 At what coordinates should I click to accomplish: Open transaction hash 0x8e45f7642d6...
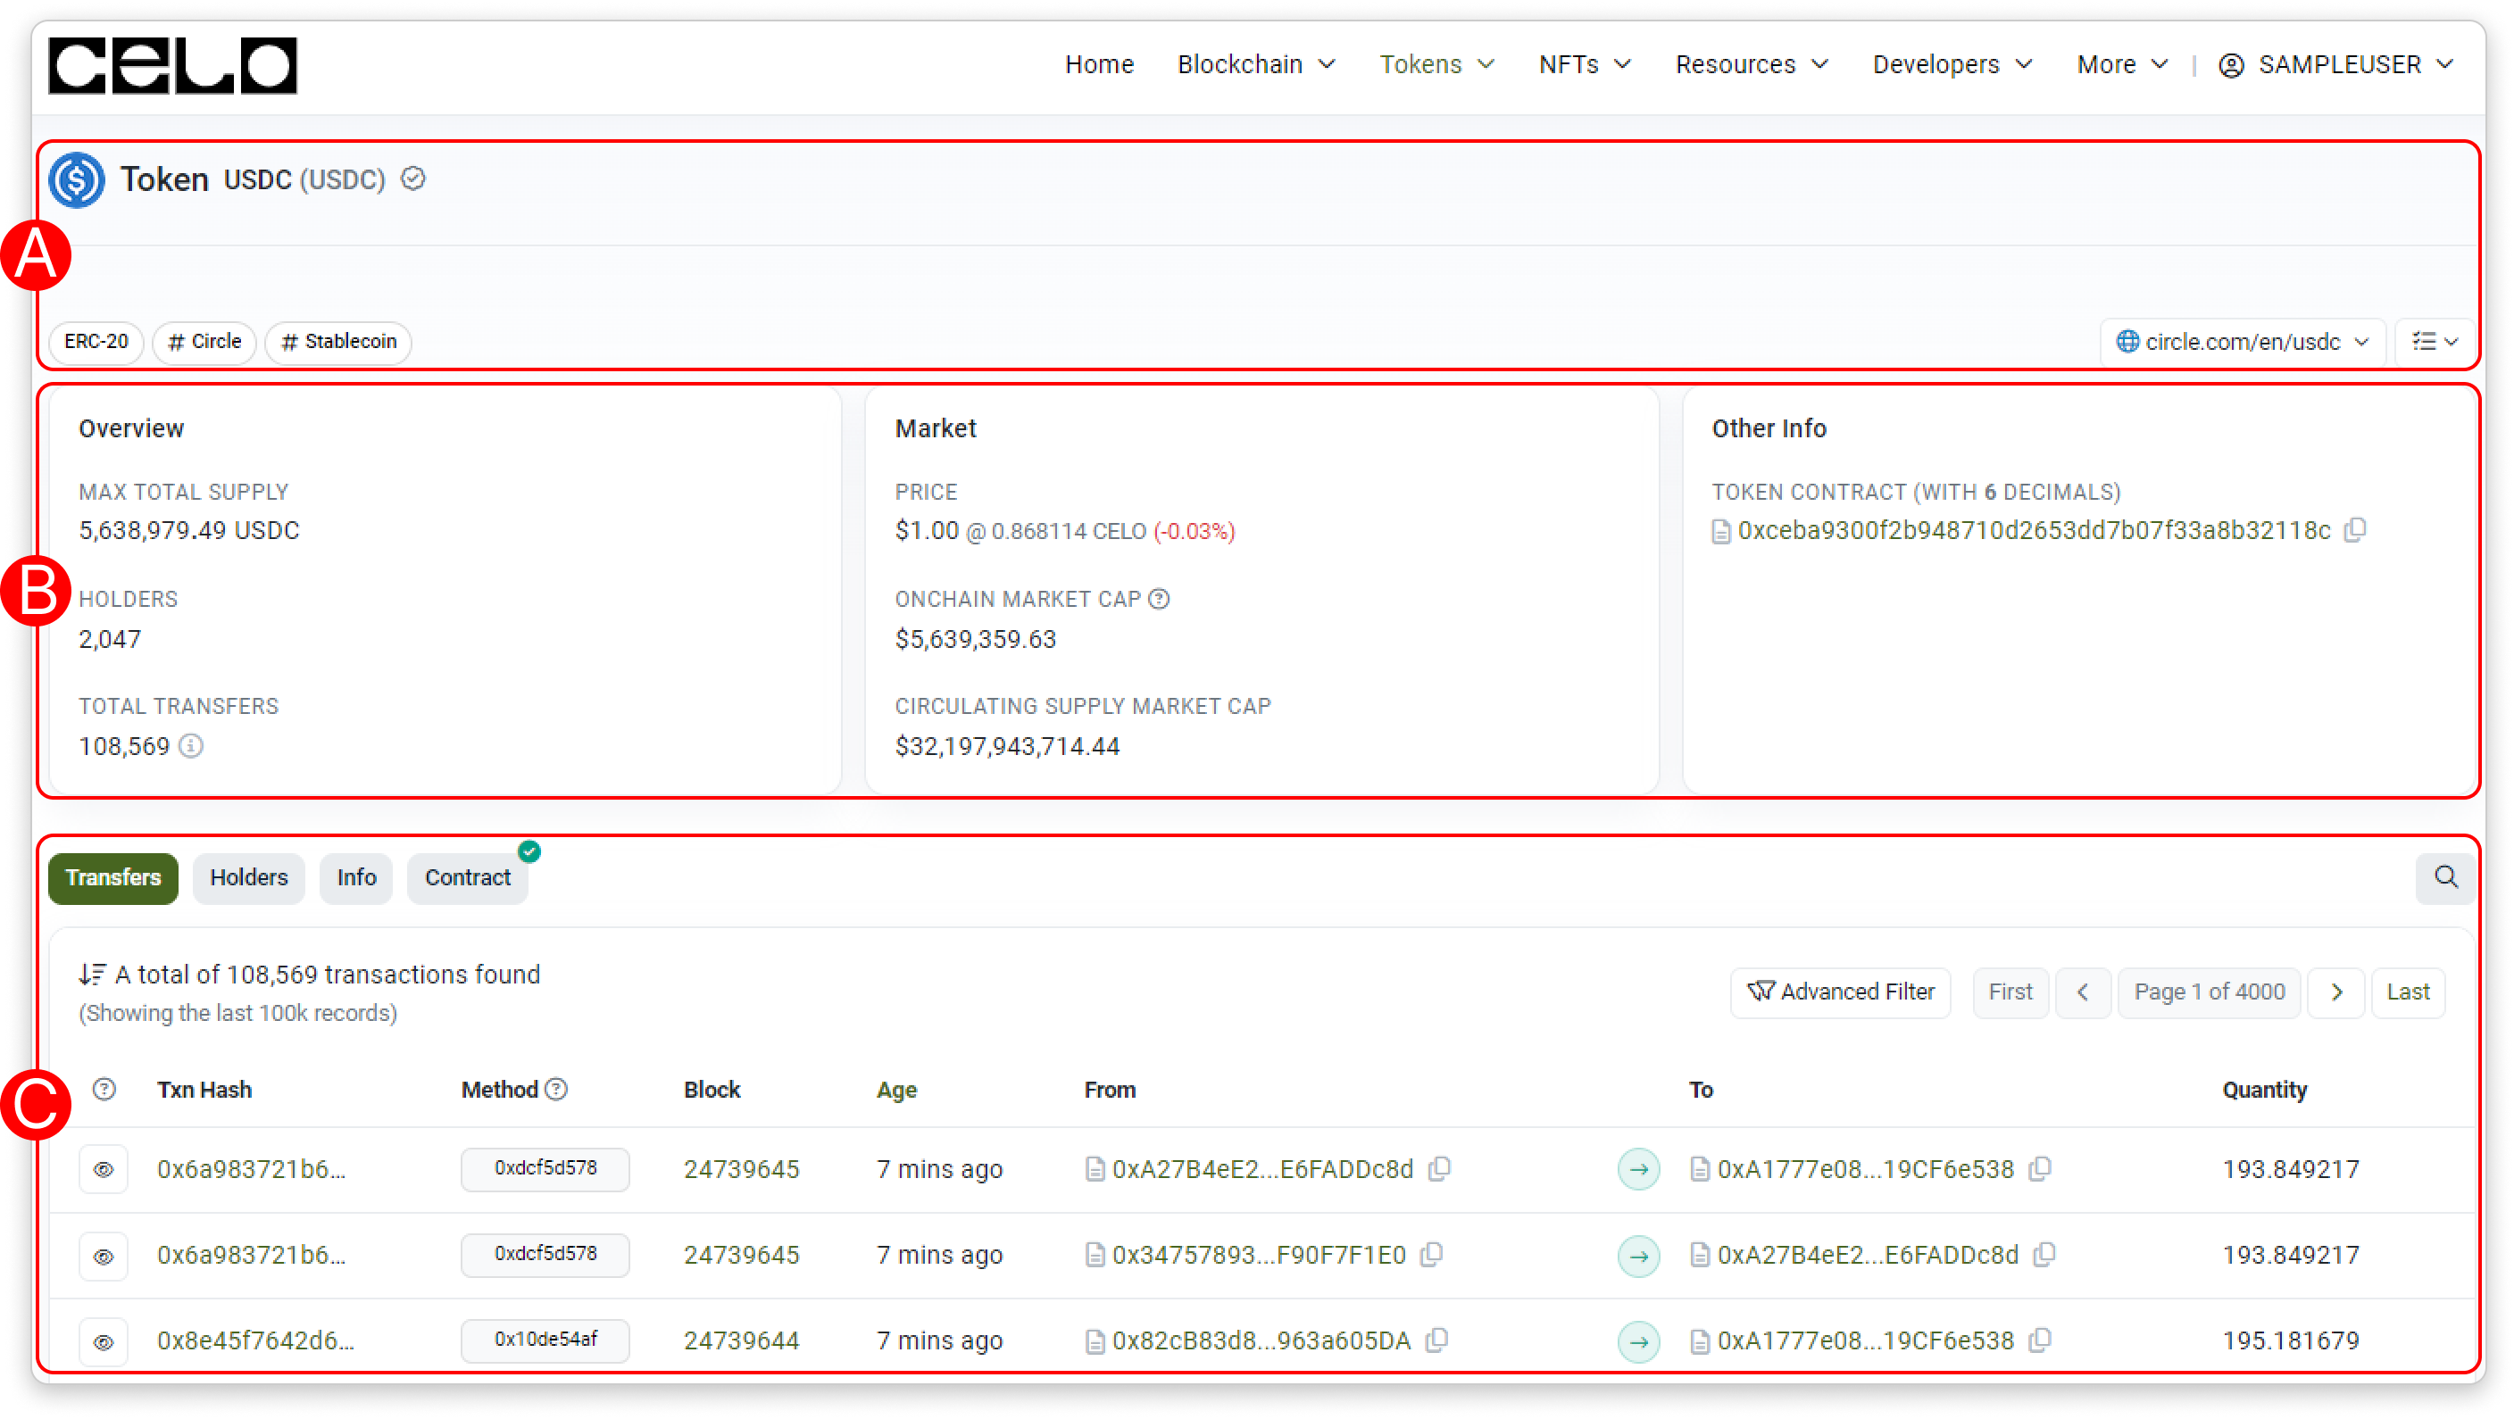pyautogui.click(x=255, y=1341)
